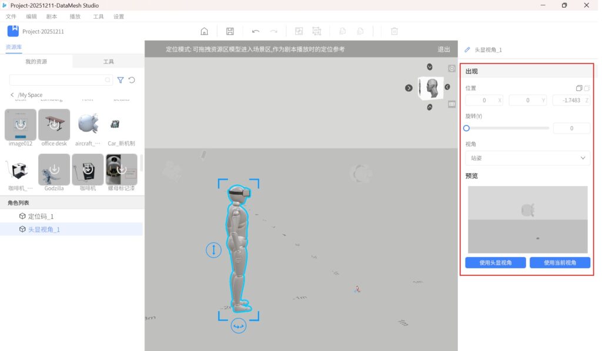602x351 pixels.
Task: Undo the last action
Action: [255, 31]
